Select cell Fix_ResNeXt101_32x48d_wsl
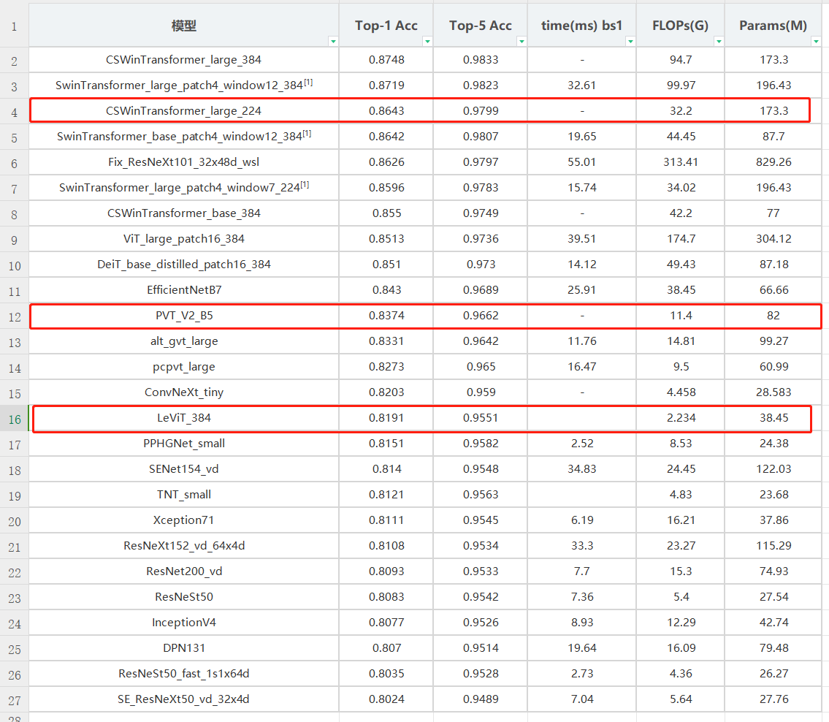Viewport: 829px width, 722px height. click(184, 161)
